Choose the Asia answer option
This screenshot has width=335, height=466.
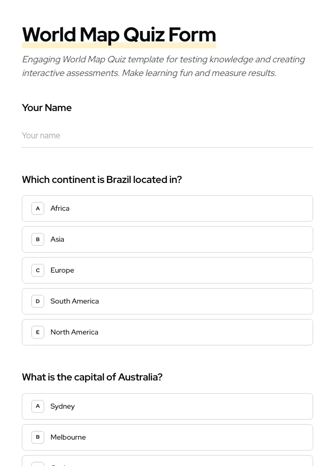167,239
